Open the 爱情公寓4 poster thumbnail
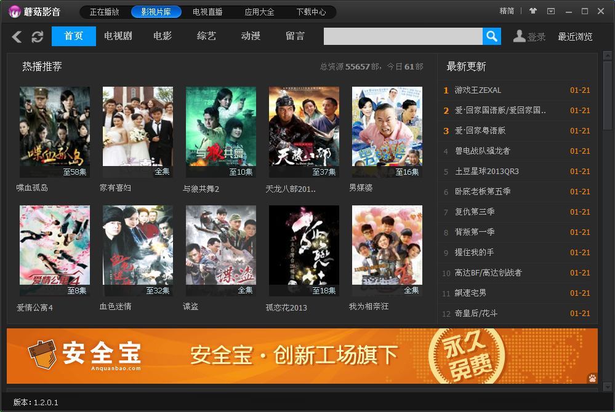Viewport: 615px width, 412px height. click(x=55, y=251)
